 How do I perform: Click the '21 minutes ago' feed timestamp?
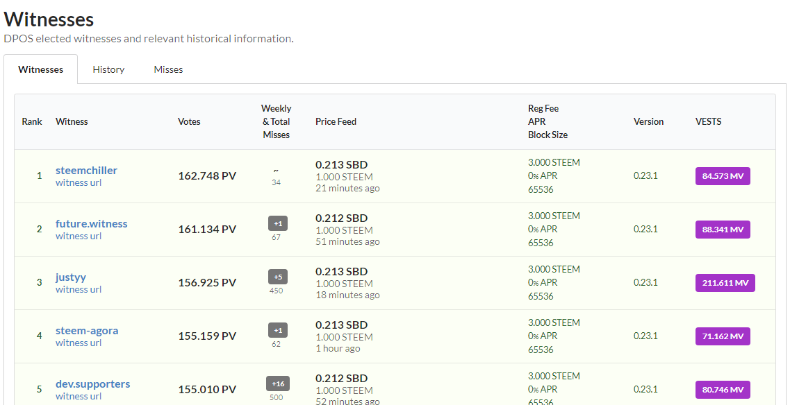(x=347, y=188)
